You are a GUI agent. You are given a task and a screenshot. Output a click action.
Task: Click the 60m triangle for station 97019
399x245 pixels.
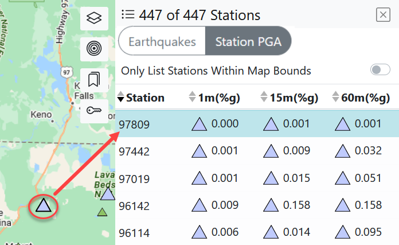(343, 178)
